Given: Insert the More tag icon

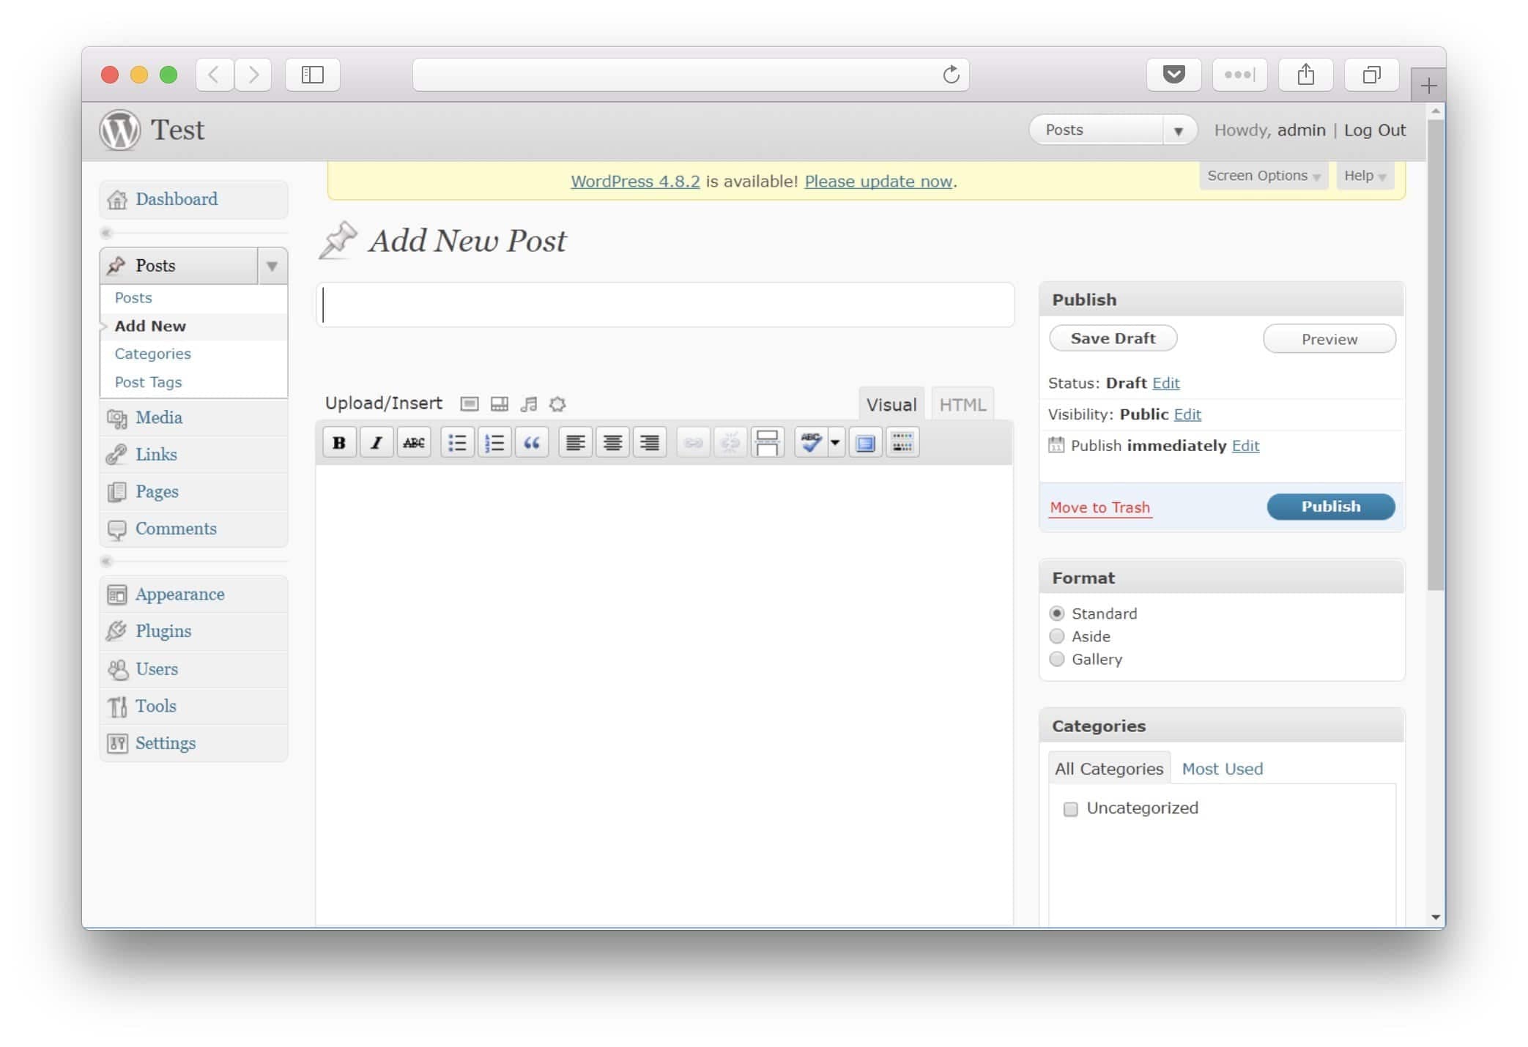Looking at the screenshot, I should [x=767, y=443].
